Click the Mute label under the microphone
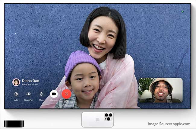The height and width of the screenshot is (129, 196). 41,100
